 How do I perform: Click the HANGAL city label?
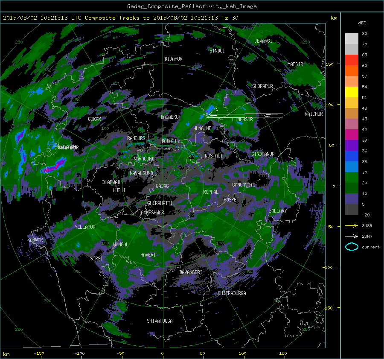(x=121, y=245)
